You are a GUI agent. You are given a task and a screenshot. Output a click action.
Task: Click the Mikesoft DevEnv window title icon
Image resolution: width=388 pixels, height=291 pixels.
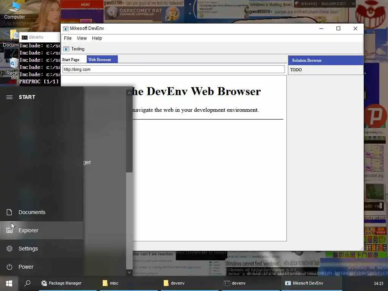click(66, 29)
